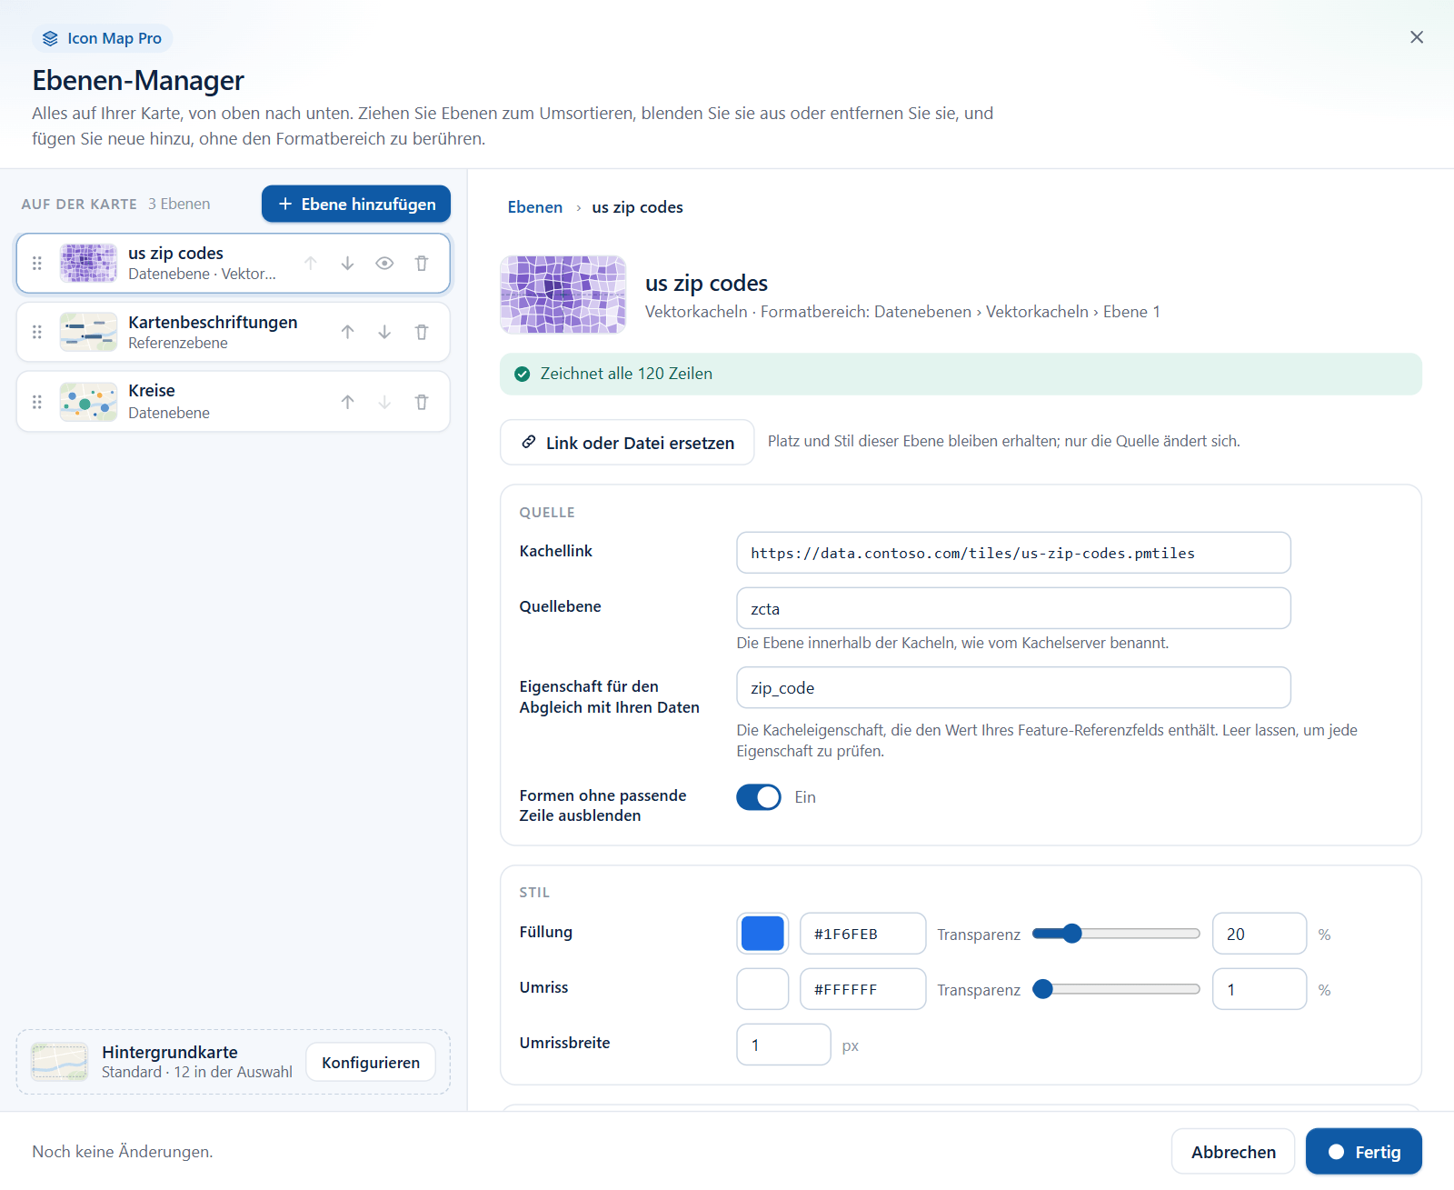Screen dimensions: 1454x1190
Task: Click 'Standard · 12 in der Auswahl' text
Action: [197, 1073]
